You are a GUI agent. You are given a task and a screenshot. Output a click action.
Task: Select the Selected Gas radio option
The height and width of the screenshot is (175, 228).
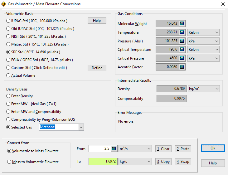tap(19, 127)
